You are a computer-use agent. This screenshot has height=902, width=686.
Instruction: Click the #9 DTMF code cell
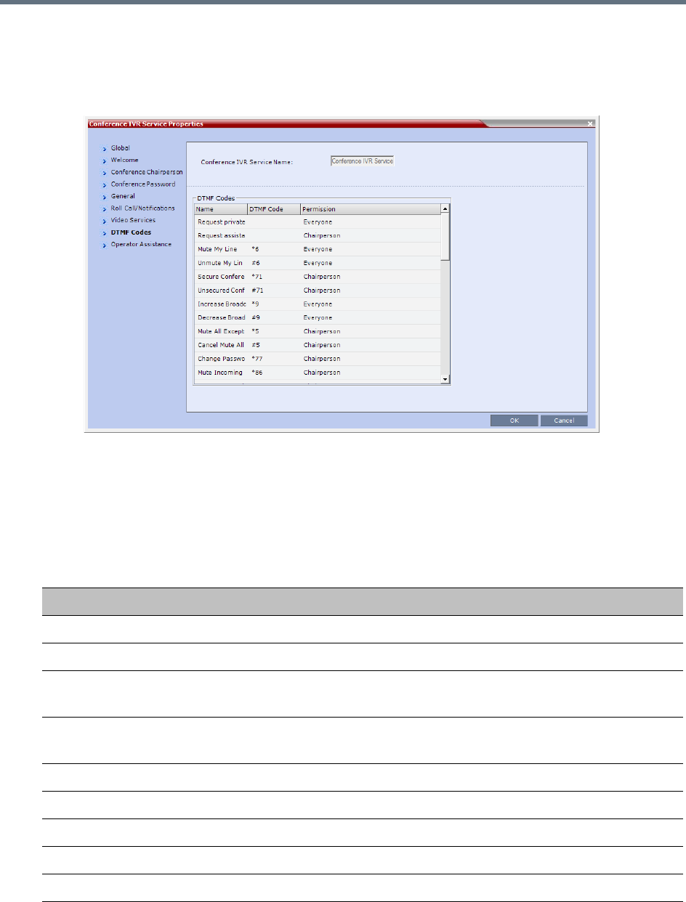point(274,317)
